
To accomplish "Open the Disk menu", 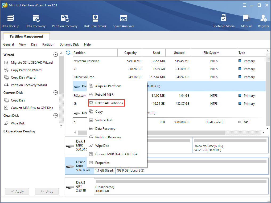I will click(34, 44).
